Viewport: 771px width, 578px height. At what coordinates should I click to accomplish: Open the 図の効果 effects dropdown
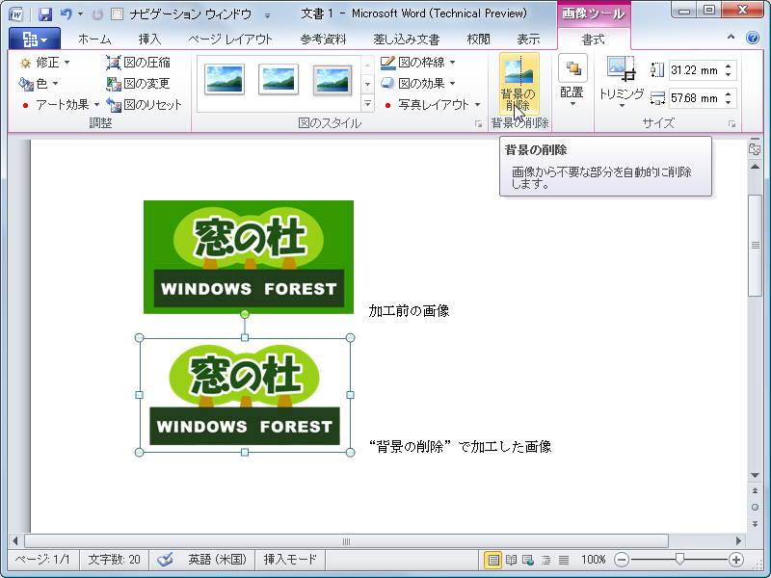pos(418,84)
